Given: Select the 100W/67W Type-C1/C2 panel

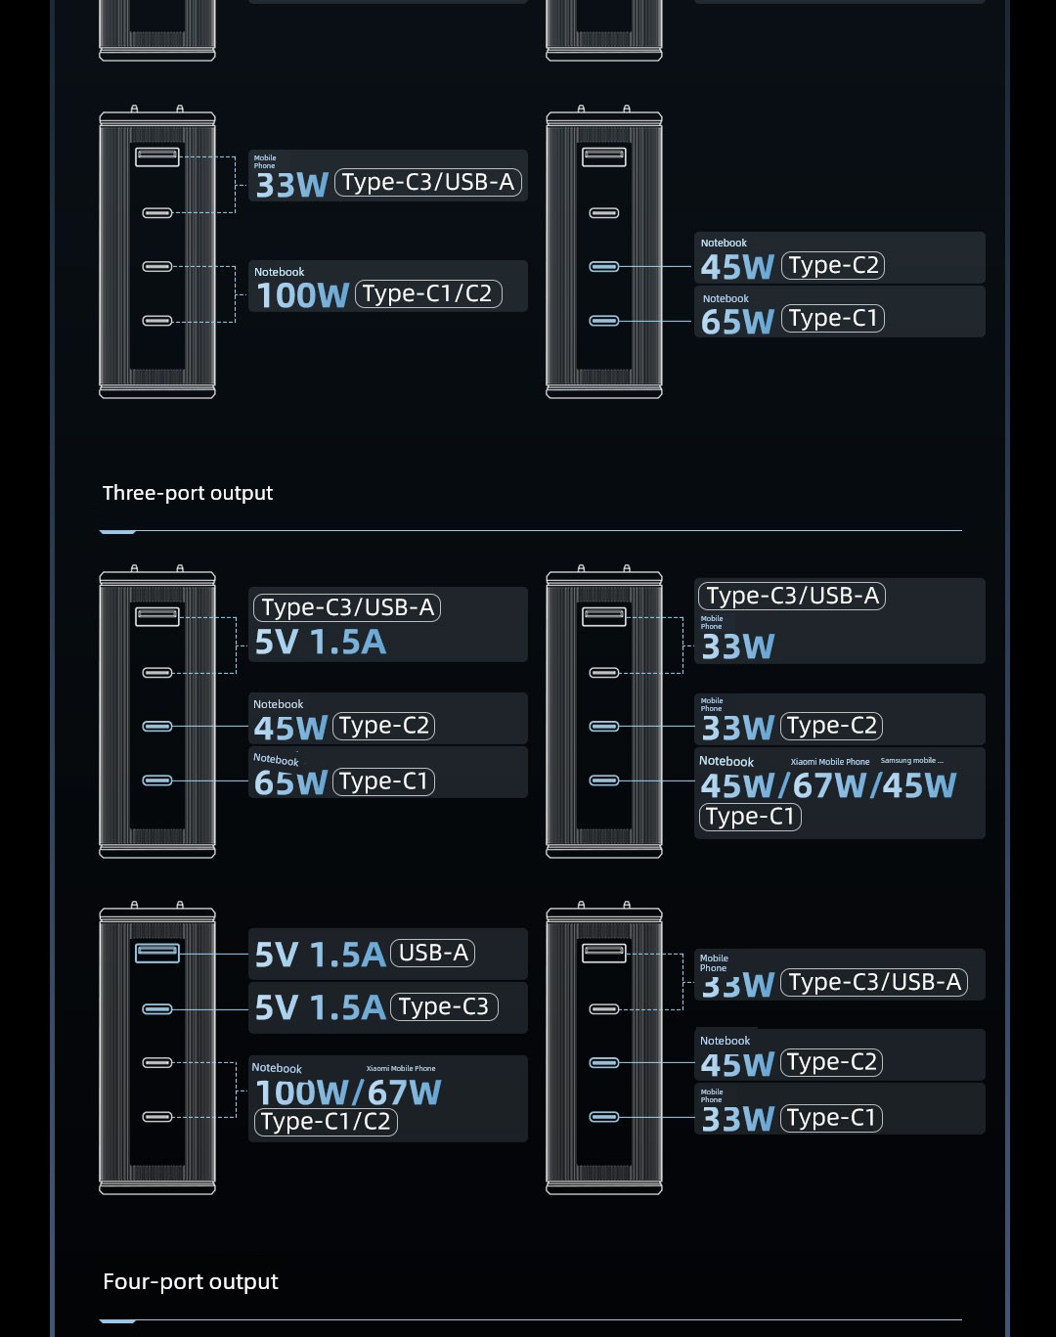Looking at the screenshot, I should coord(388,1098).
